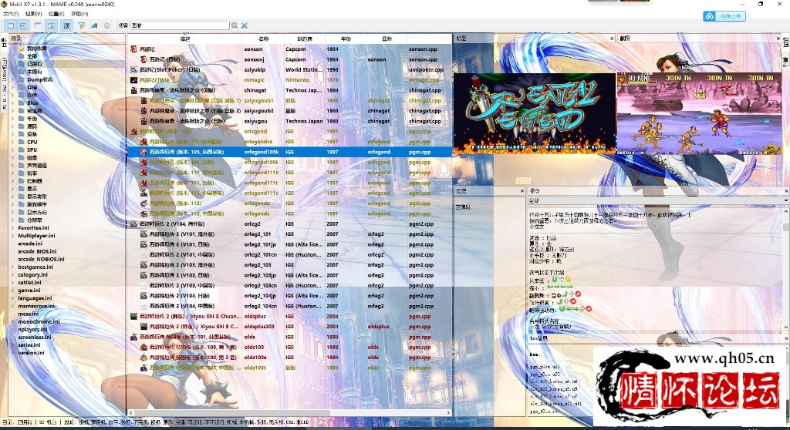
Task: Click the round gear toolbar icon
Action: pos(106,25)
